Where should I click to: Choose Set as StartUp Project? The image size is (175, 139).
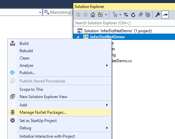point(59,121)
